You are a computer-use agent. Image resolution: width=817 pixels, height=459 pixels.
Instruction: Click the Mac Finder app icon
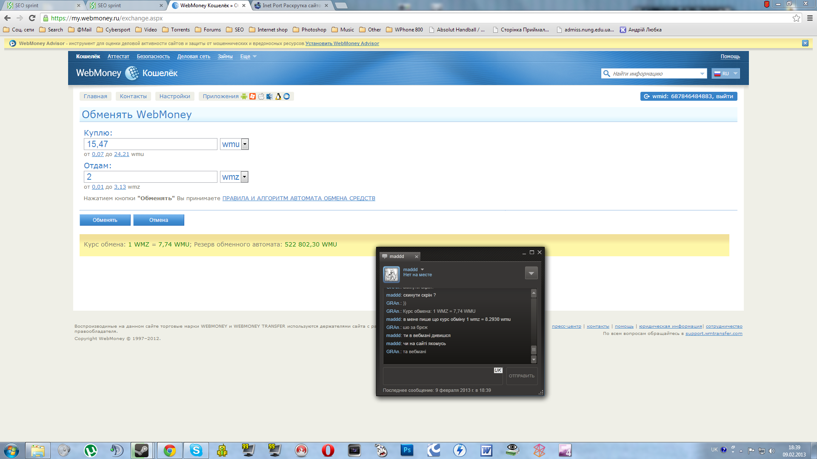269,96
